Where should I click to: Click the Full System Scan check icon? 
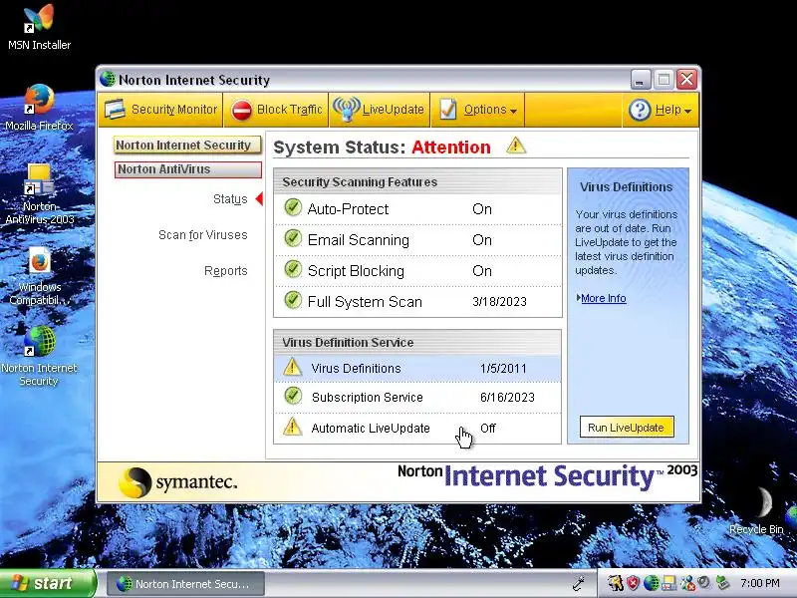pyautogui.click(x=293, y=300)
